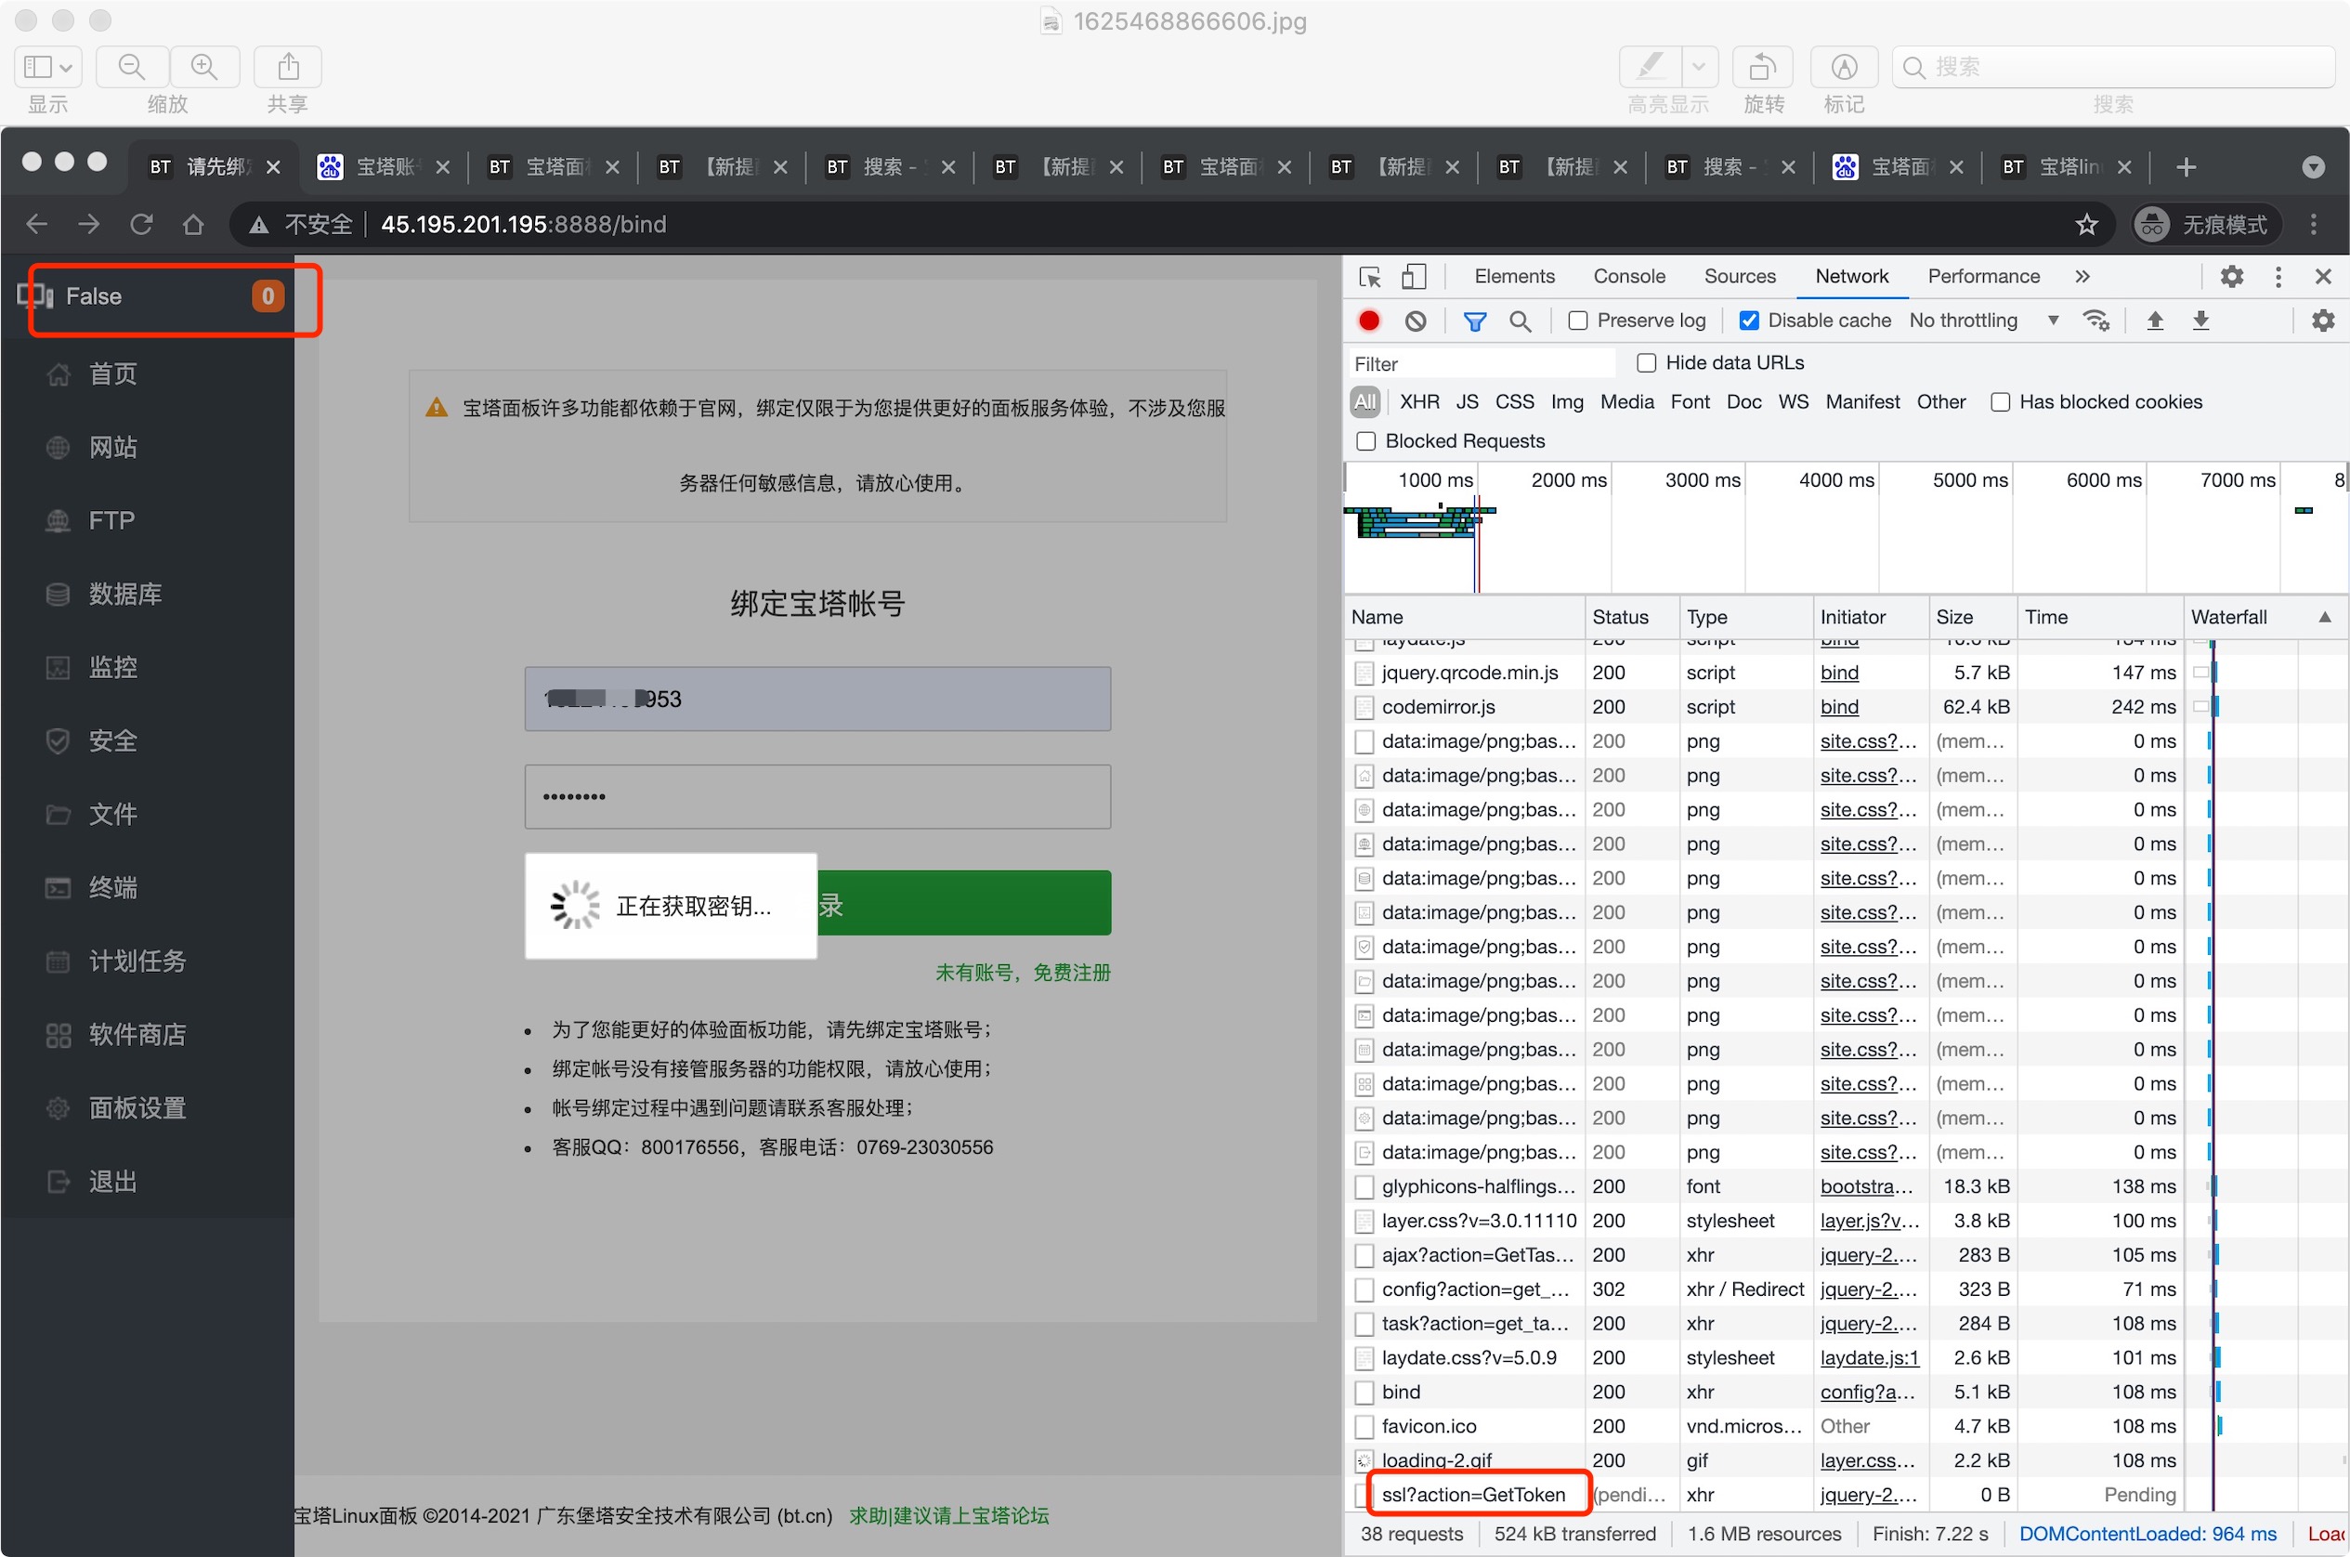2350x1557 pixels.
Task: Go to browser home page icon
Action: click(193, 225)
